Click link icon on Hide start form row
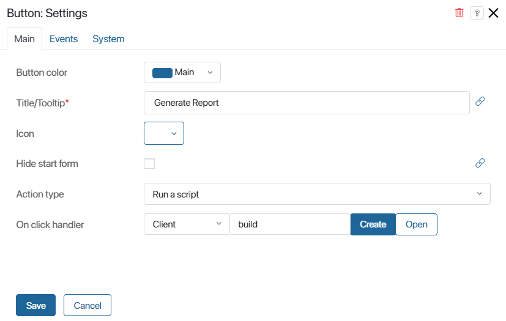Viewport: 506px width, 321px height. [x=480, y=163]
